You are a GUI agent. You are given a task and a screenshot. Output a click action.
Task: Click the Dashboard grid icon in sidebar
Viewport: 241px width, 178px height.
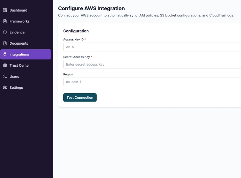pos(5,10)
